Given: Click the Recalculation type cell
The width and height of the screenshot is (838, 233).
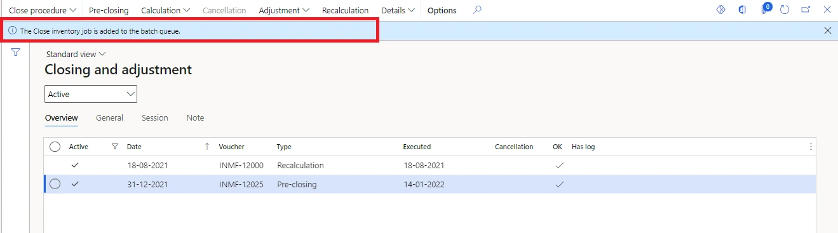Looking at the screenshot, I should (301, 165).
